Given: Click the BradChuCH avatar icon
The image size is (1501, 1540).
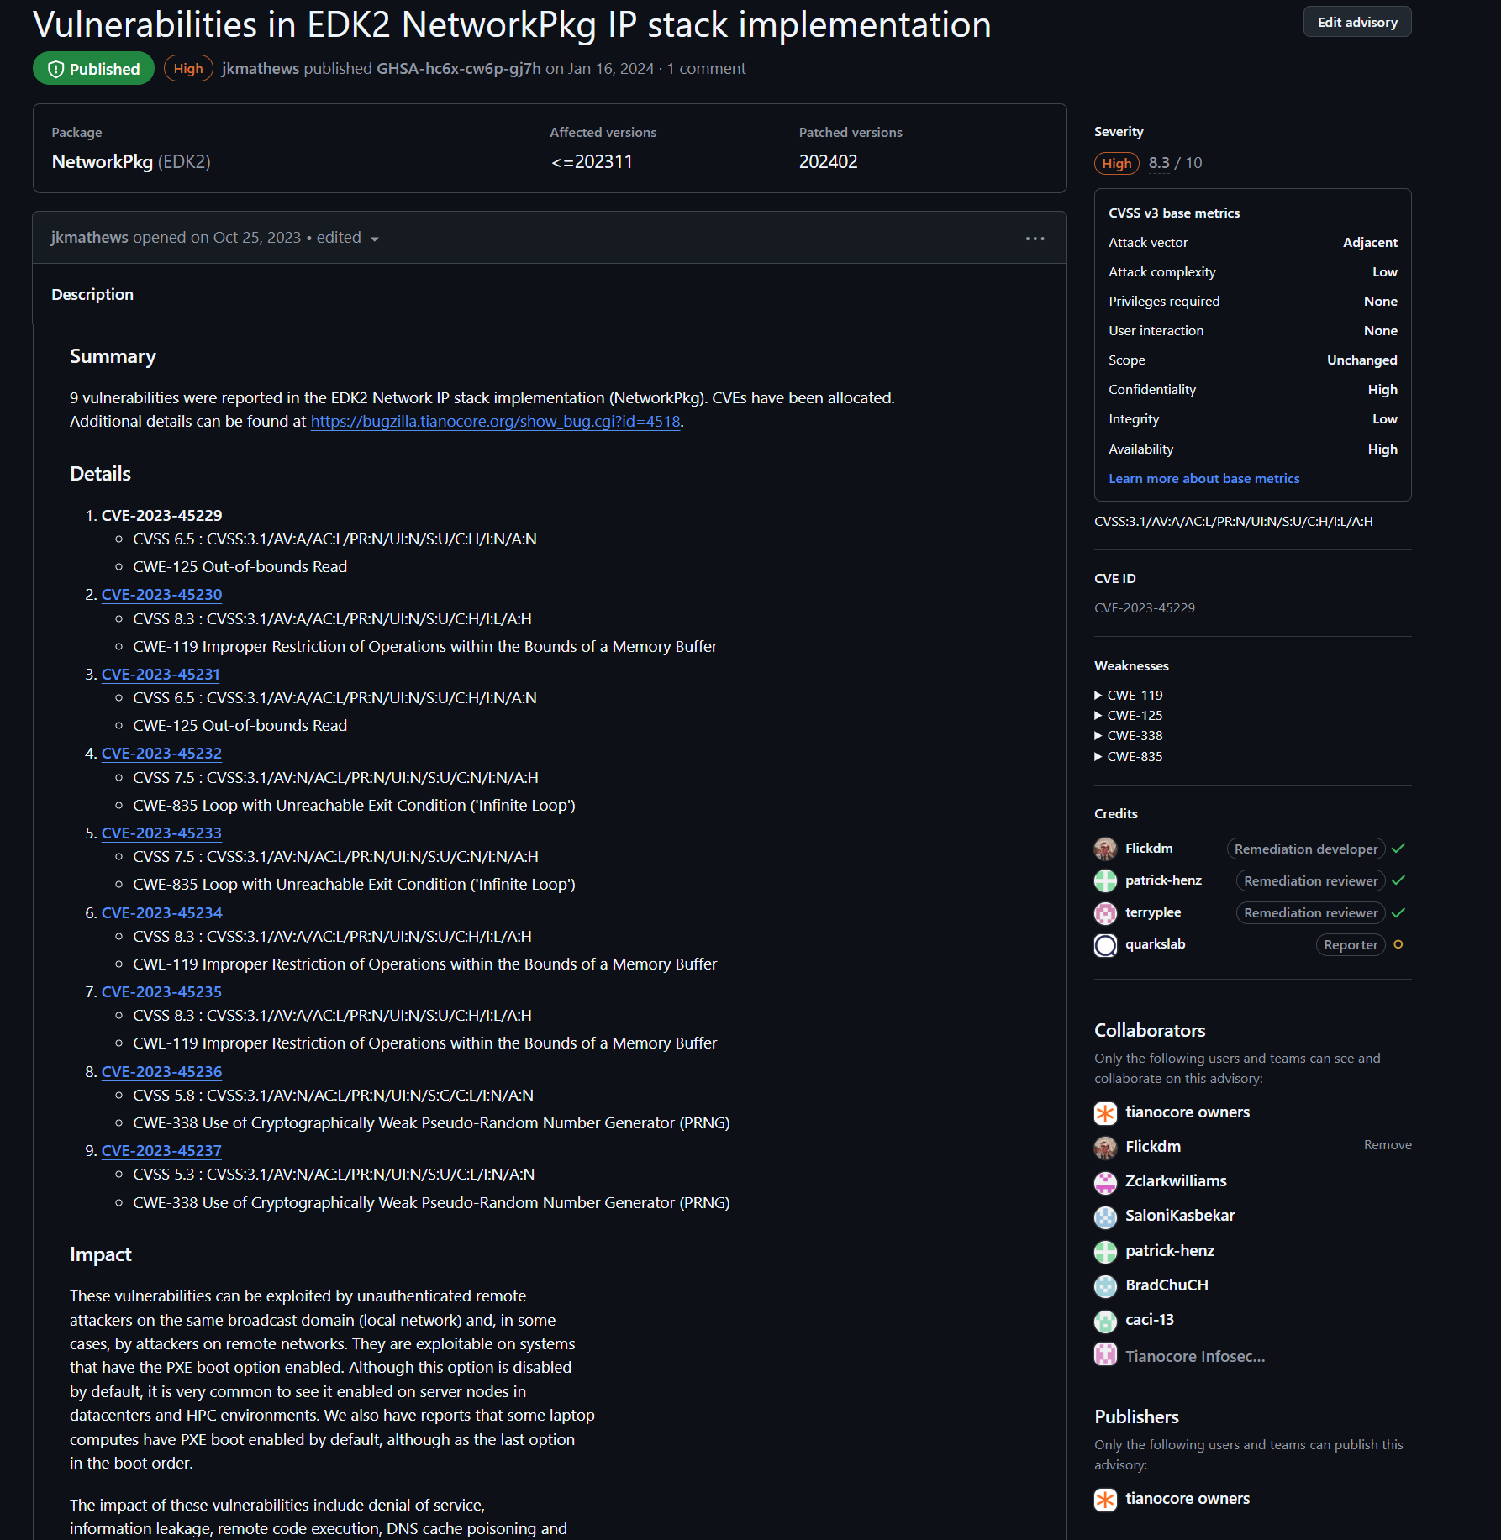Looking at the screenshot, I should click(x=1105, y=1285).
